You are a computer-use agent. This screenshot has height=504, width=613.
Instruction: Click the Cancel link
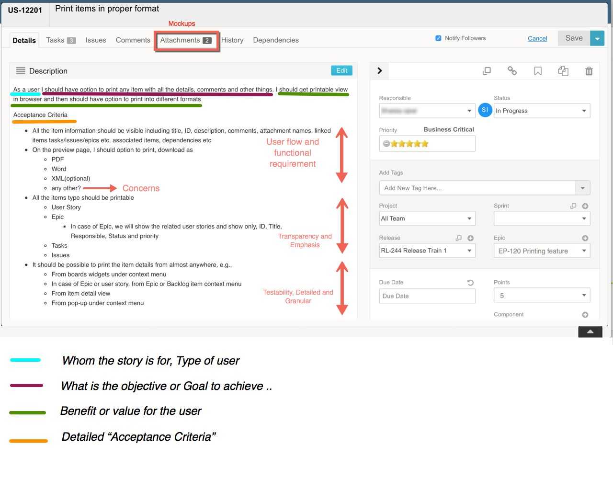pyautogui.click(x=537, y=38)
